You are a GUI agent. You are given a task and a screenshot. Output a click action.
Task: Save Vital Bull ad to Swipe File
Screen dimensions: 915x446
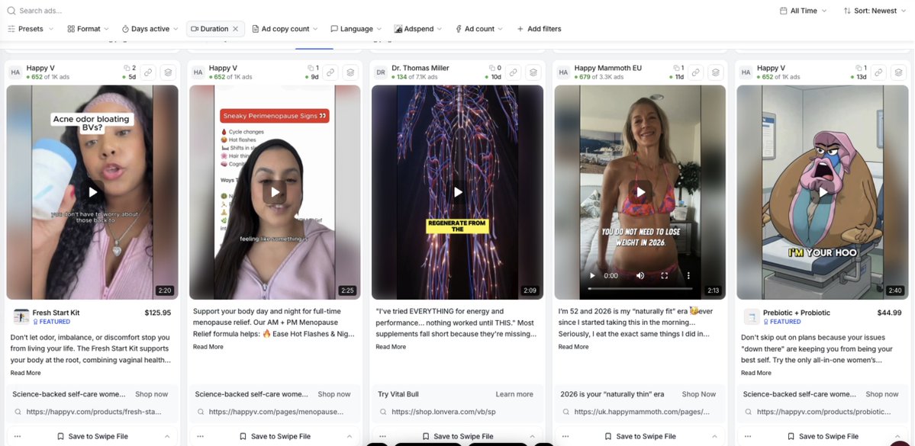pos(458,436)
